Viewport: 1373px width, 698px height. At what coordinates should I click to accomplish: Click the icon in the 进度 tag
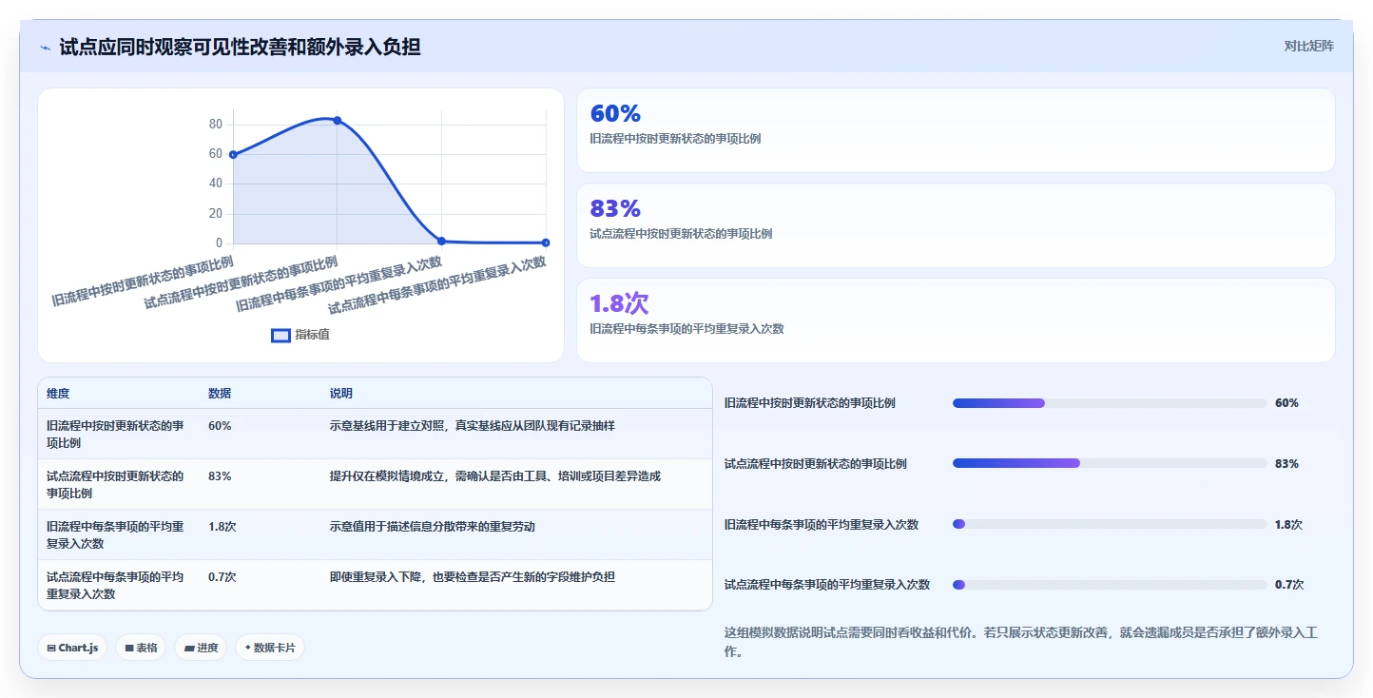[x=189, y=649]
